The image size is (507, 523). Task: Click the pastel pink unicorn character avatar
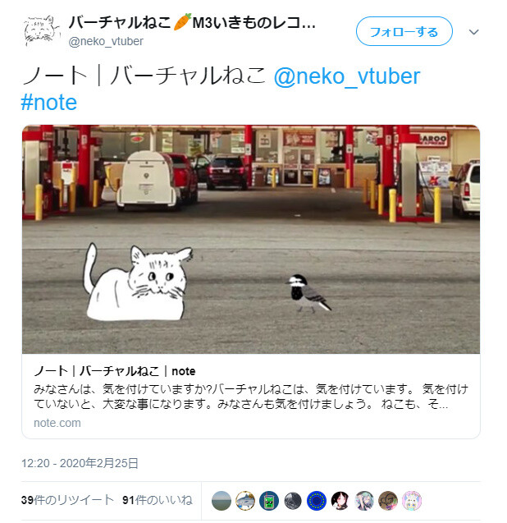[x=412, y=501]
